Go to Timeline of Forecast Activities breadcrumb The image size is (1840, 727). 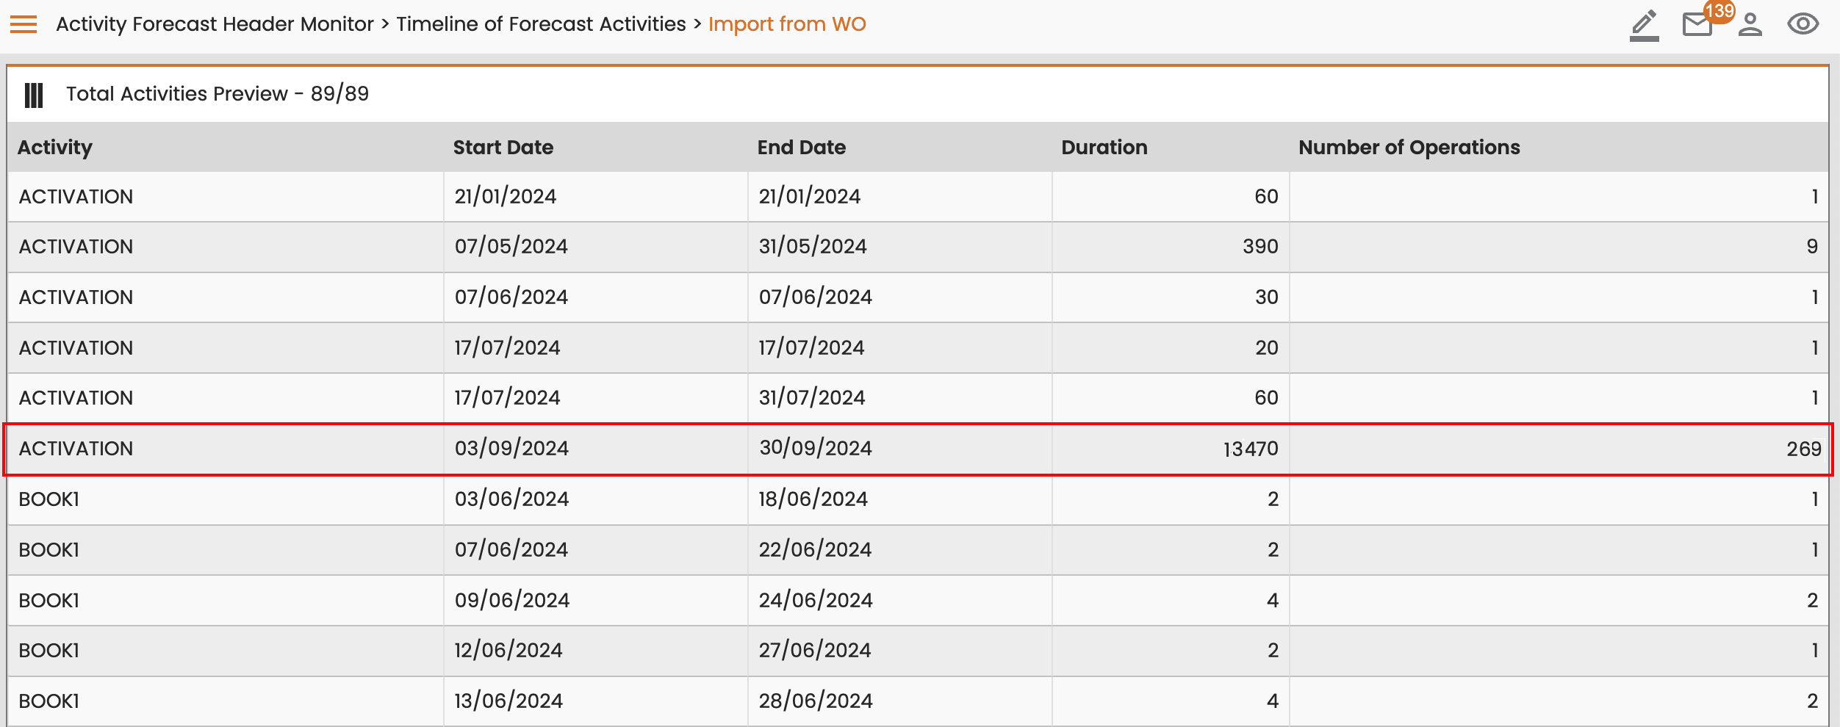[x=541, y=24]
